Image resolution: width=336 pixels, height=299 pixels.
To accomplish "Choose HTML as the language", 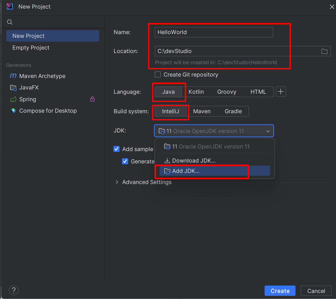I will (258, 92).
